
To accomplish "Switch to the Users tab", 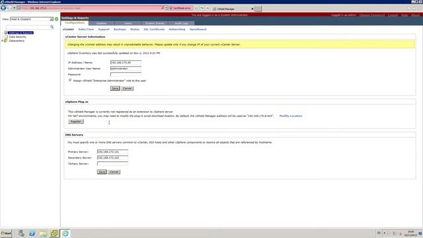I will pos(128,23).
